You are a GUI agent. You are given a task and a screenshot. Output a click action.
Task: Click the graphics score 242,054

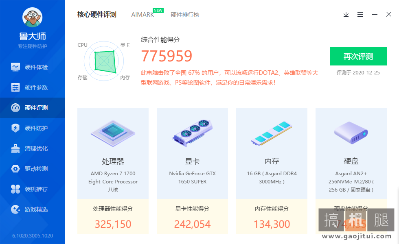tap(192, 224)
